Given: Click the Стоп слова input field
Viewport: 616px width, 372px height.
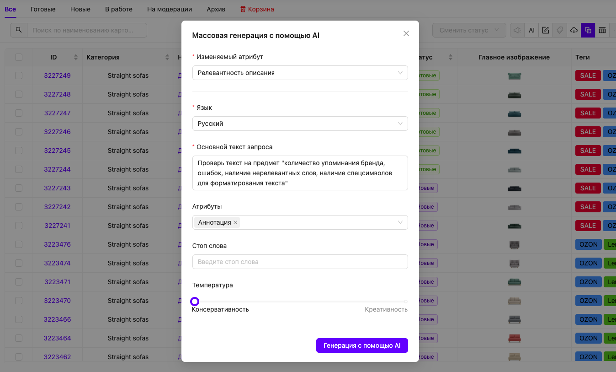Looking at the screenshot, I should [300, 262].
